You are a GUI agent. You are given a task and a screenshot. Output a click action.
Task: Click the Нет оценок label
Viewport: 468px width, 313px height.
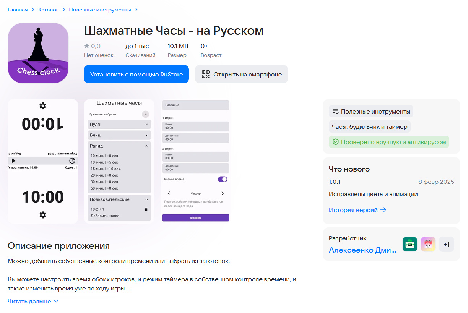(99, 55)
